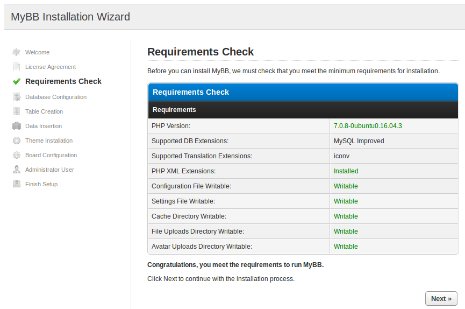The height and width of the screenshot is (309, 465).
Task: Click the Administrator User person icon
Action: tap(17, 170)
